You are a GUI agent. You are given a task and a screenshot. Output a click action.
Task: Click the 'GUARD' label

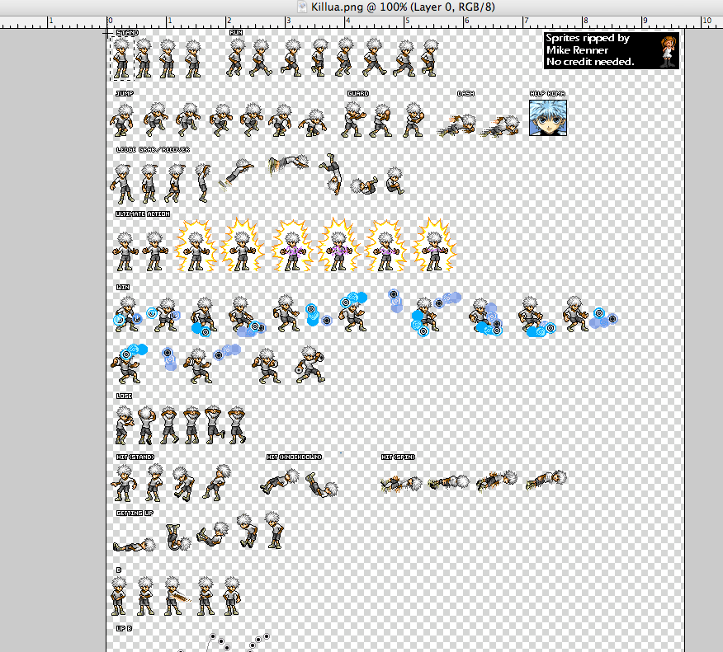point(358,93)
